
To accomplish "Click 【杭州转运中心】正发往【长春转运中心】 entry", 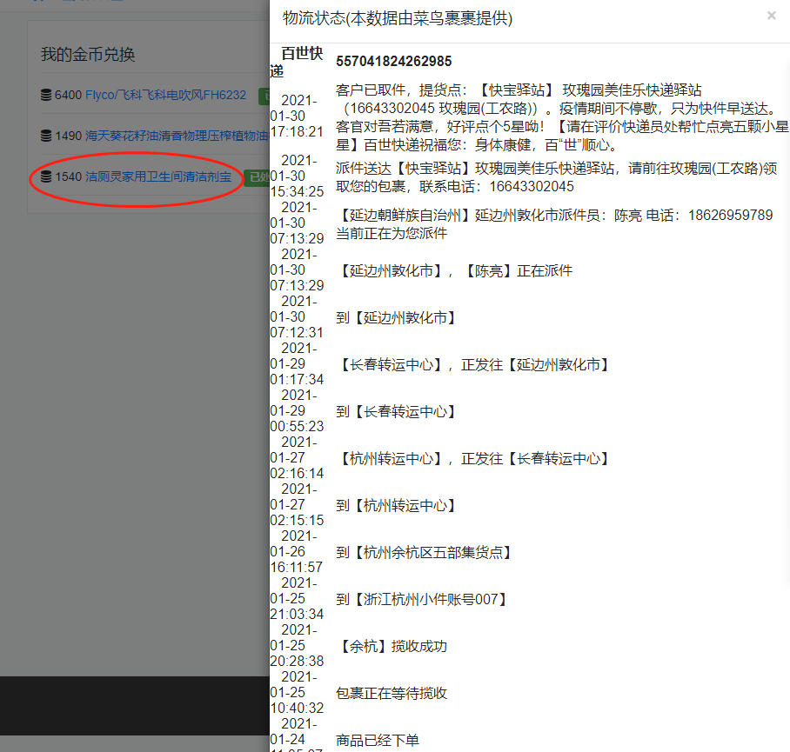I will click(x=472, y=458).
